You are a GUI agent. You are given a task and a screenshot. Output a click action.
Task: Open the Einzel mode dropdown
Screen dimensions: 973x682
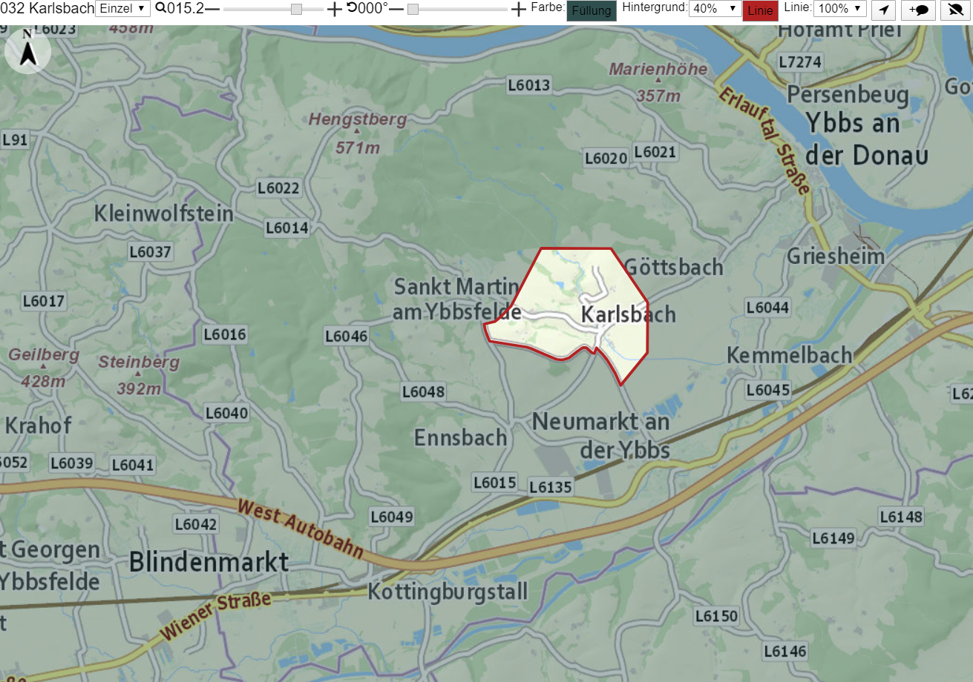[x=122, y=9]
